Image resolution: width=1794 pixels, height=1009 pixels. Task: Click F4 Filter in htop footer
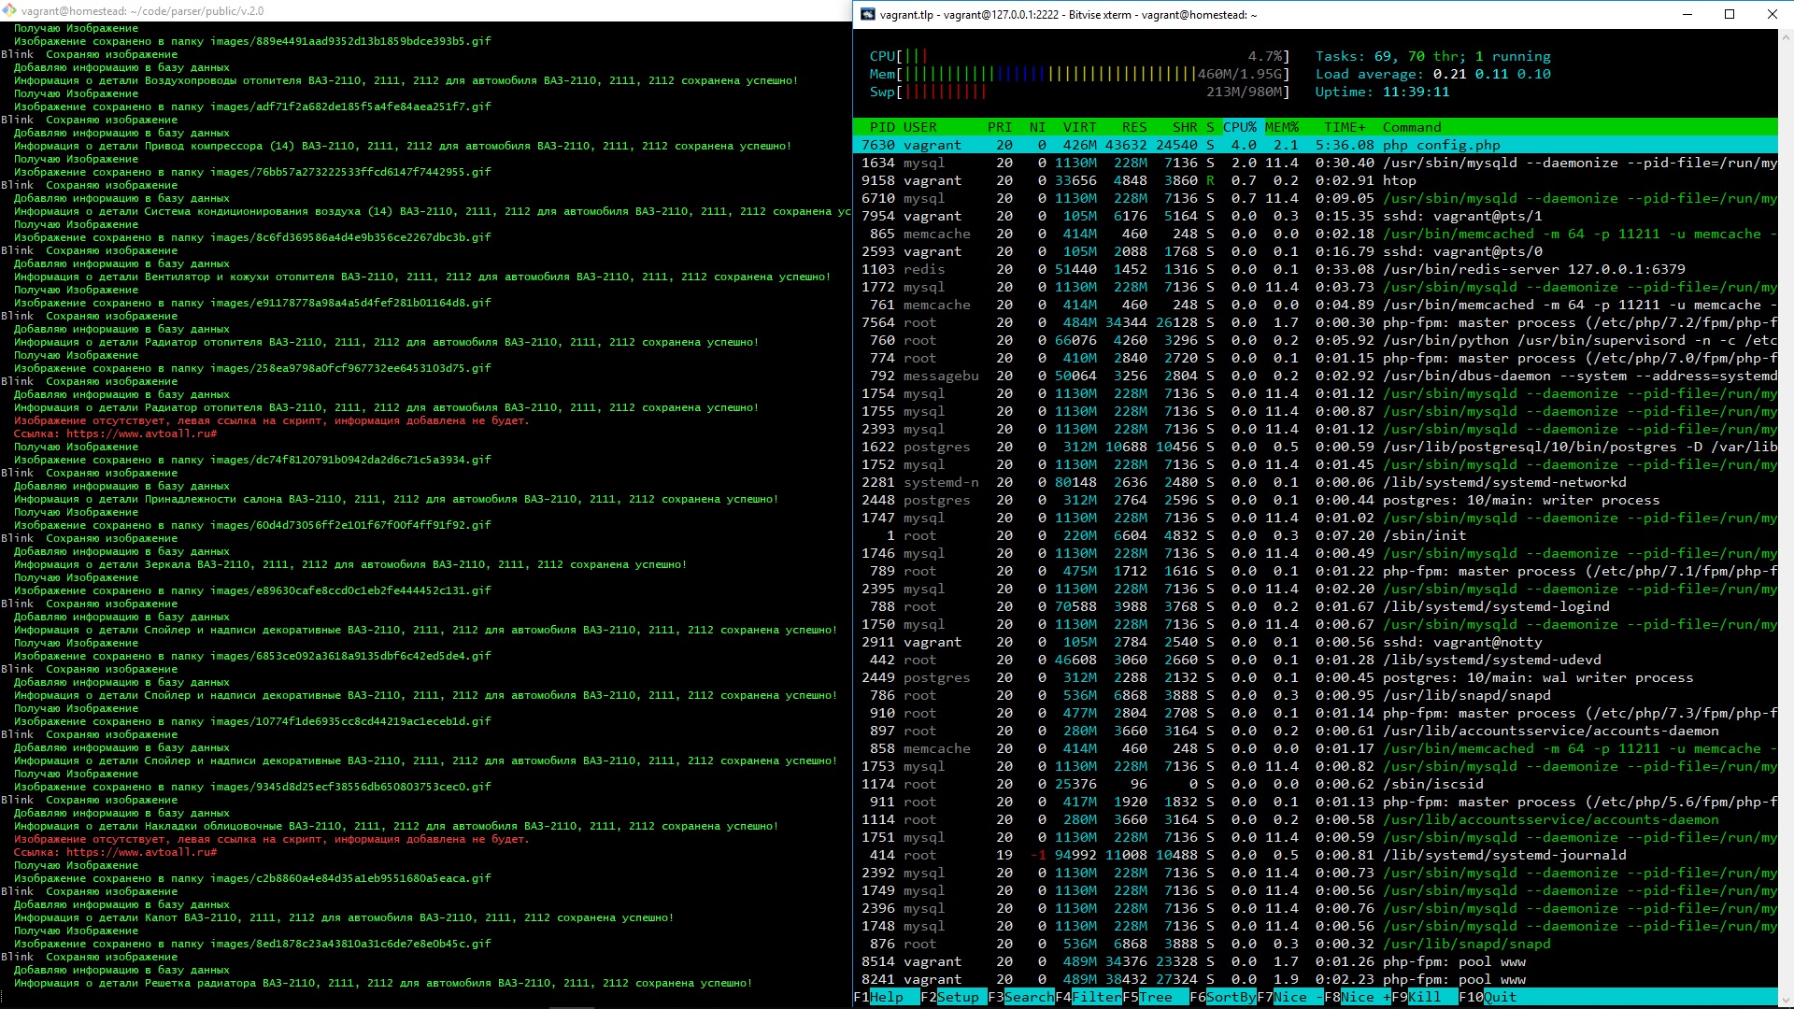coord(1089,997)
